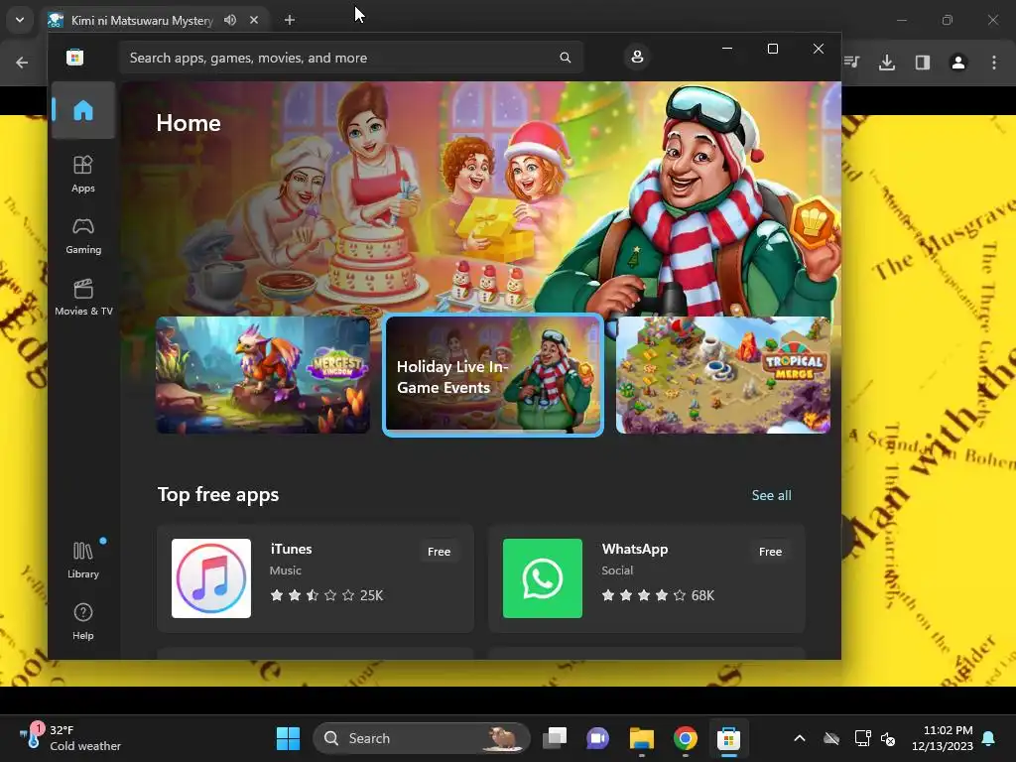Open the Apps section in sidebar

[x=83, y=175]
